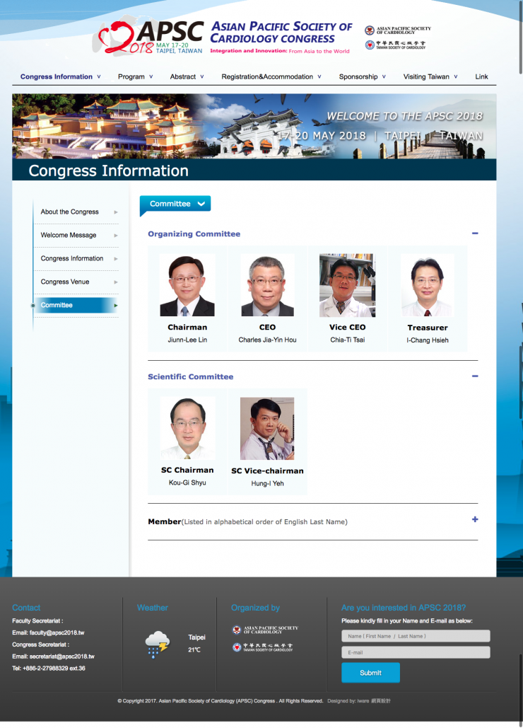The width and height of the screenshot is (523, 728).
Task: Click the APSC 2018 heart logo
Action: 151,37
